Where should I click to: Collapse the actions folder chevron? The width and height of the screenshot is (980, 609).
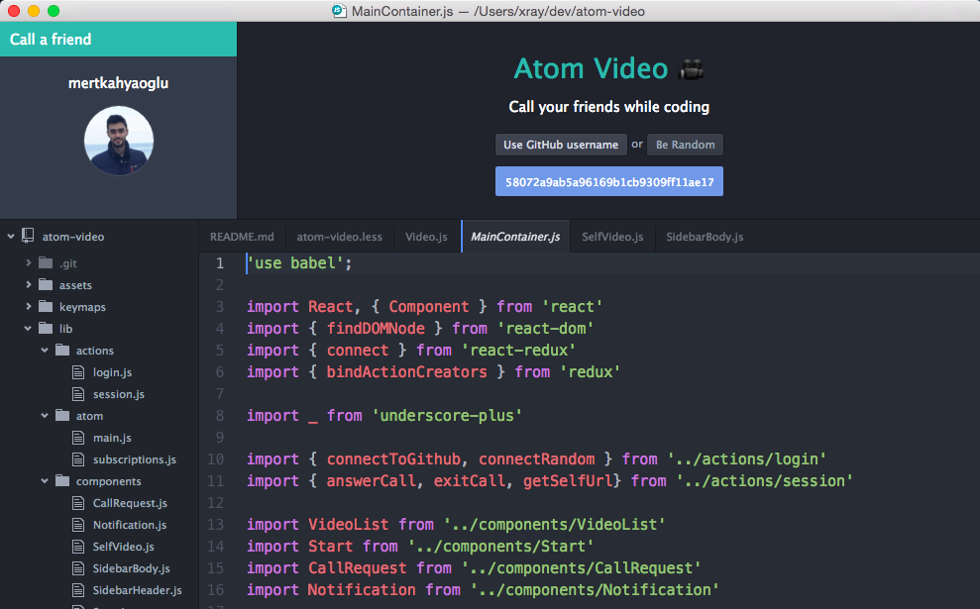point(45,350)
